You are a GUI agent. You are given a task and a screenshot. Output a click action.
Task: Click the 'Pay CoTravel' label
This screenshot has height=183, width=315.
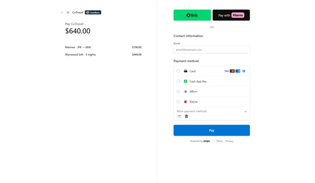[x=74, y=24]
